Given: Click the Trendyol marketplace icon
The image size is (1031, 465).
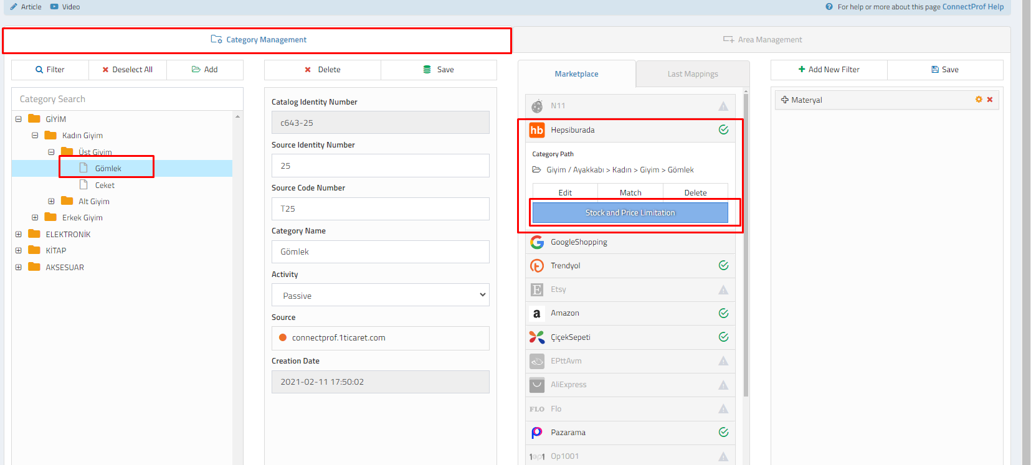Looking at the screenshot, I should 536,266.
